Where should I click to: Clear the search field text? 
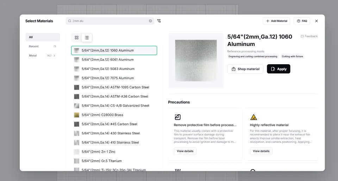coord(150,21)
